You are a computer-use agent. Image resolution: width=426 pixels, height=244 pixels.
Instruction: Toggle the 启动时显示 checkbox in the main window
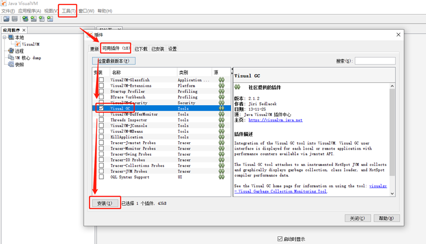pyautogui.click(x=280, y=239)
